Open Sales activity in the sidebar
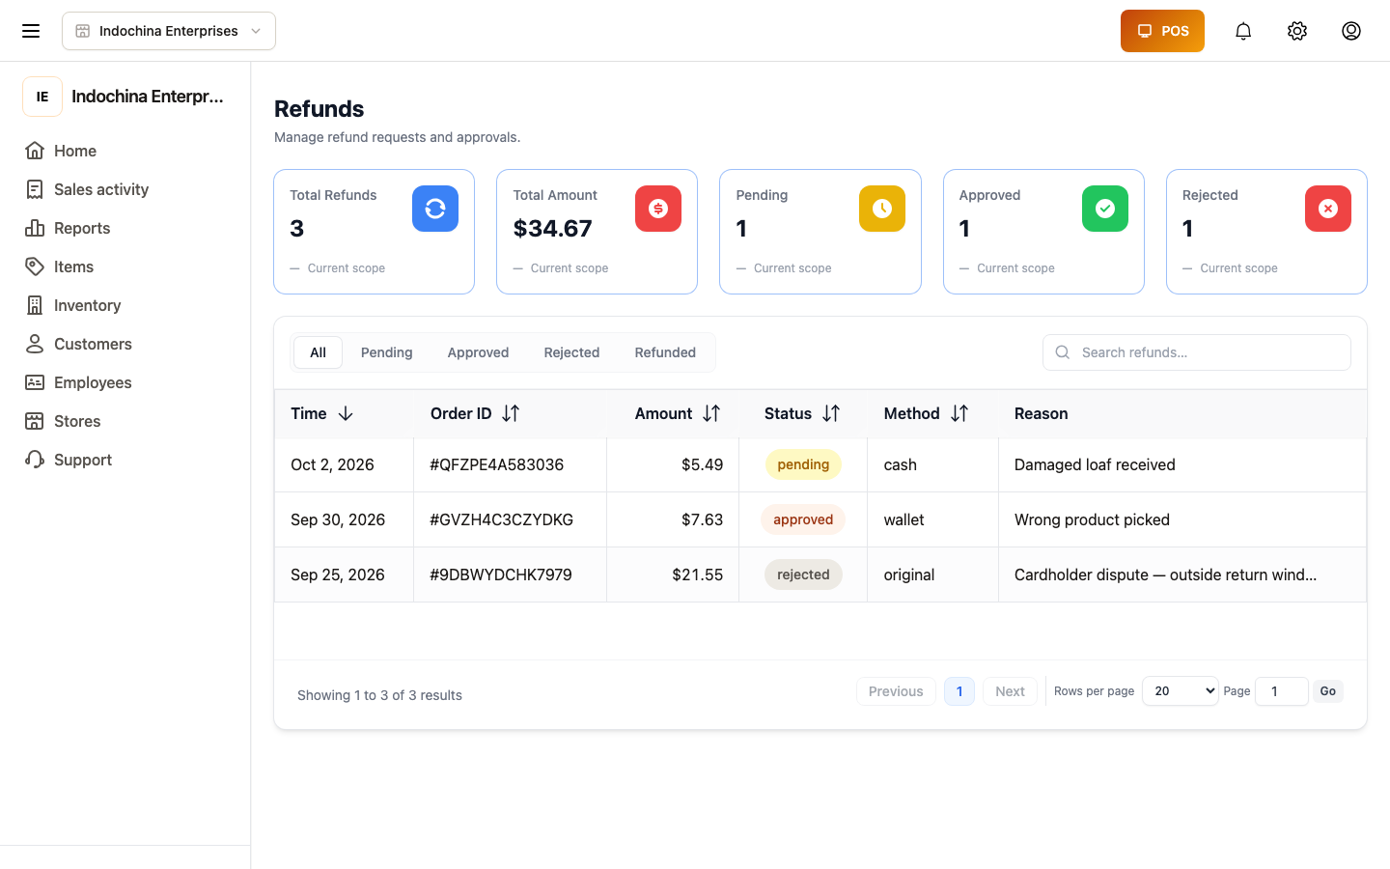 (125, 189)
